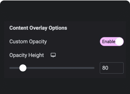Focus the number box containing 80
130x94 pixels.
112,68
